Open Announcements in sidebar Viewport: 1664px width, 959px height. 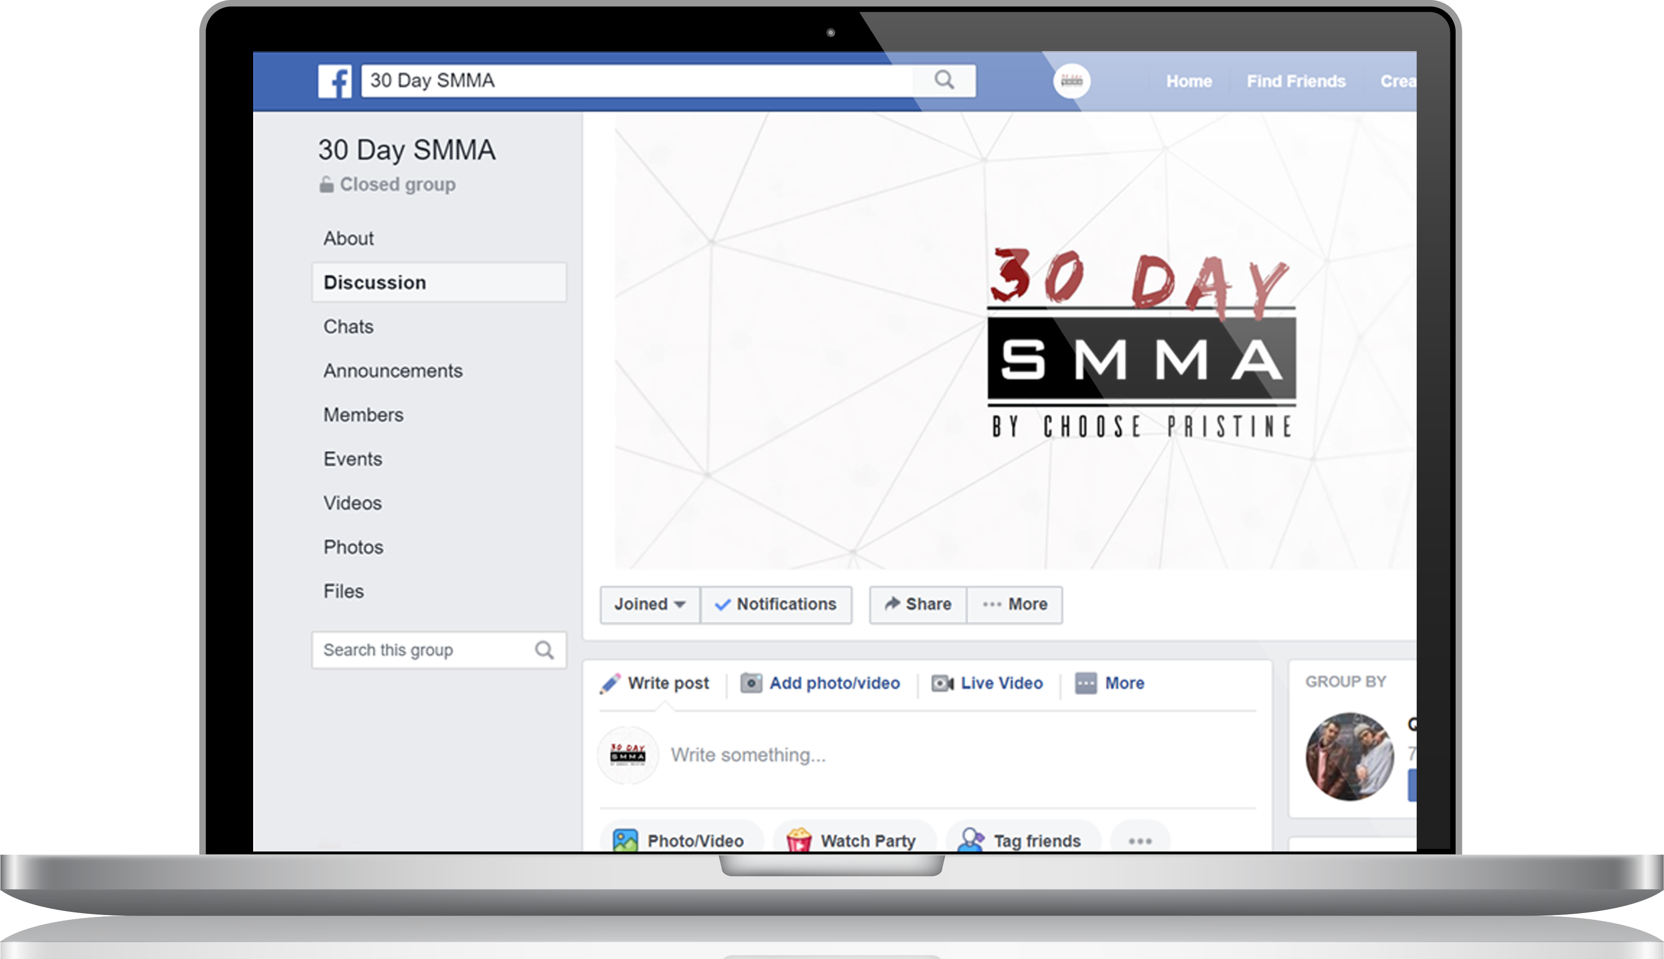pyautogui.click(x=392, y=371)
